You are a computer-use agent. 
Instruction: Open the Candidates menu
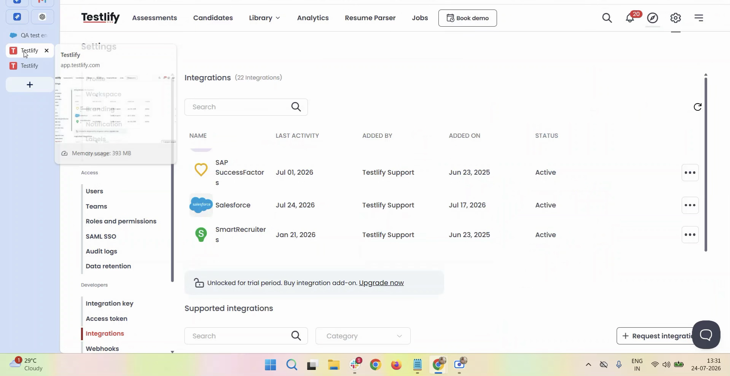click(x=213, y=18)
